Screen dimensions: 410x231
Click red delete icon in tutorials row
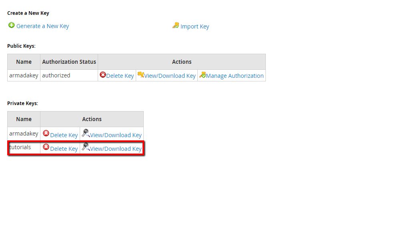tap(46, 147)
